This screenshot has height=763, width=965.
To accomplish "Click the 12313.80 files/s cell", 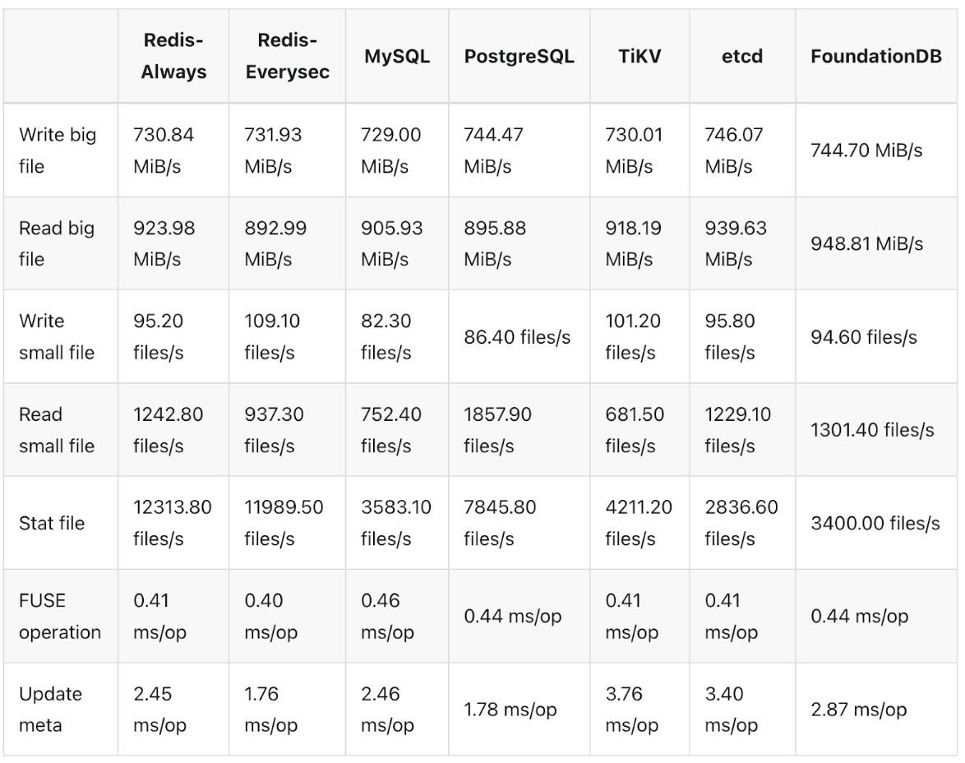I will [173, 523].
